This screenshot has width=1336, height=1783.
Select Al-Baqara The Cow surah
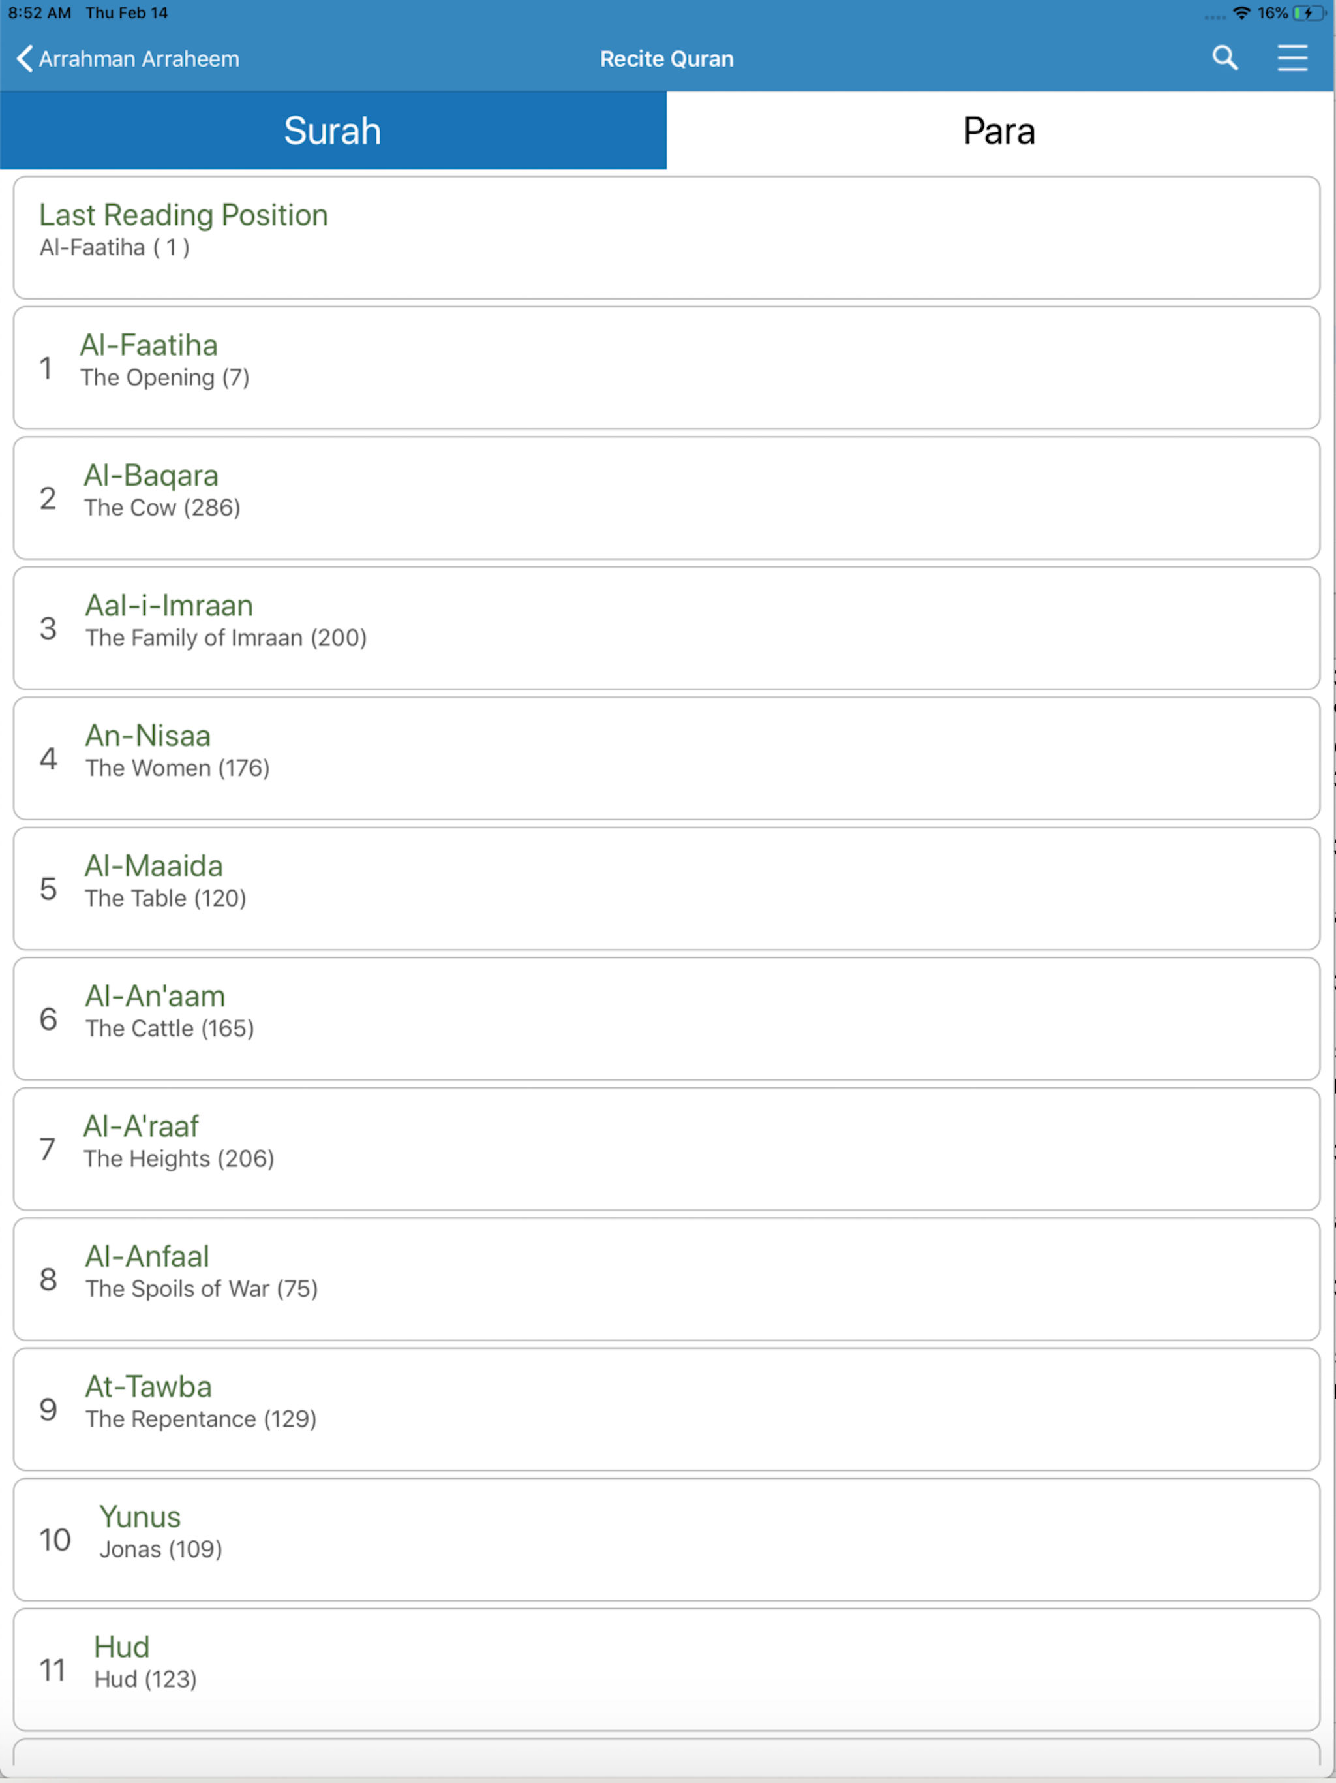coord(667,498)
